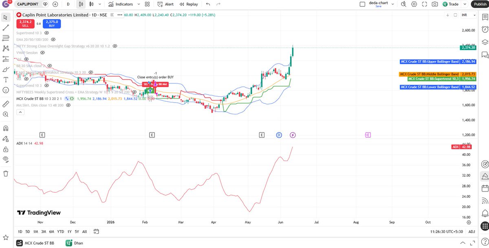
Task: Open the emoji icons tool
Action: tap(6, 90)
